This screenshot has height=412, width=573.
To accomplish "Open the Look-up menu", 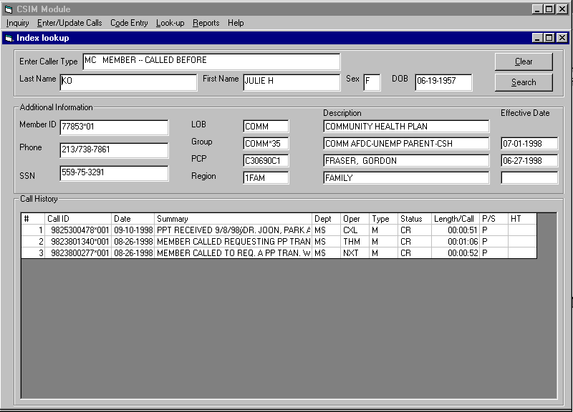I will [x=170, y=23].
